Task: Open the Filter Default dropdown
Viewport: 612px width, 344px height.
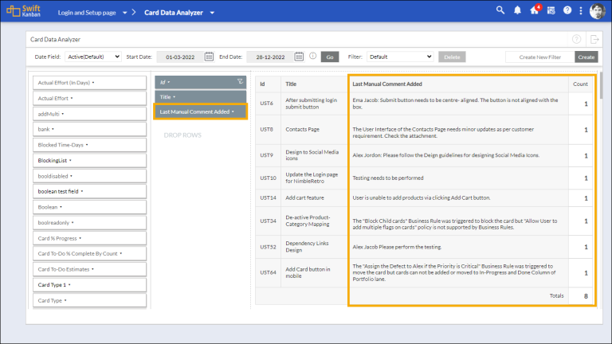Action: point(400,57)
